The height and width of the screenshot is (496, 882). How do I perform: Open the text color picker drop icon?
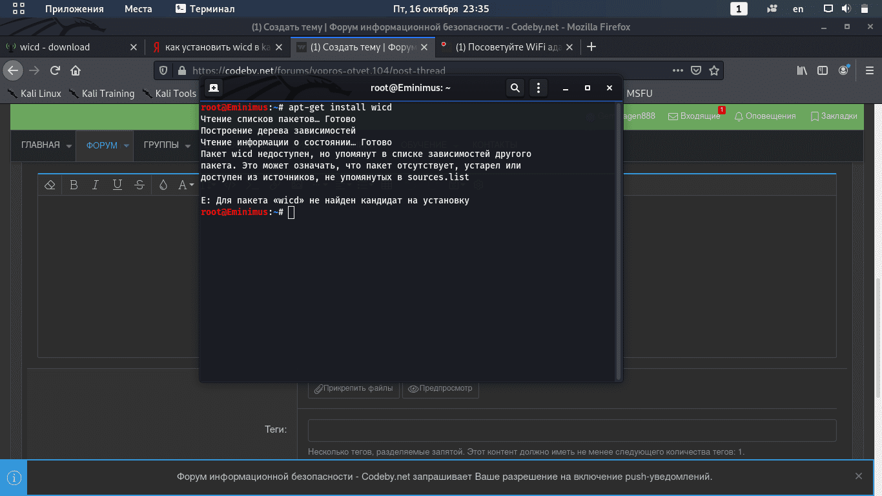pos(163,185)
